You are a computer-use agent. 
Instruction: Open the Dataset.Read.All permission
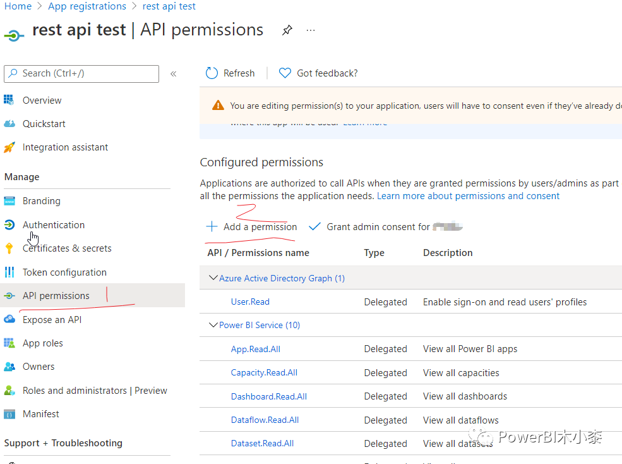pyautogui.click(x=262, y=443)
